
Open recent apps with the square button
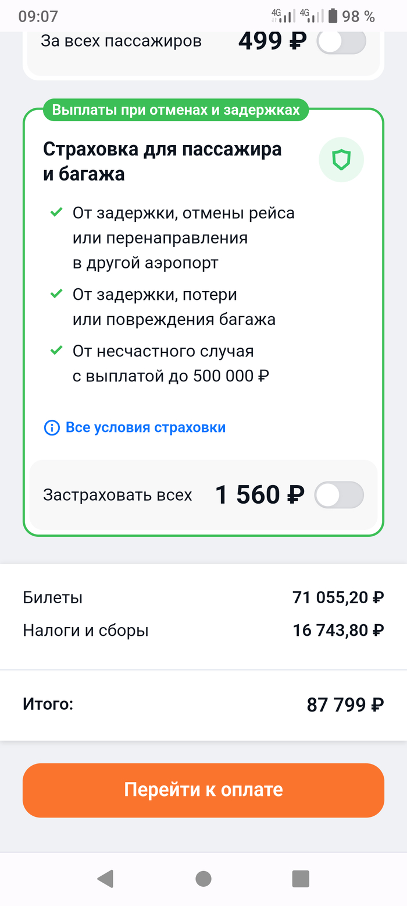click(x=301, y=879)
